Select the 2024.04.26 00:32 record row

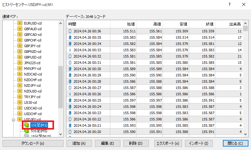point(155,56)
